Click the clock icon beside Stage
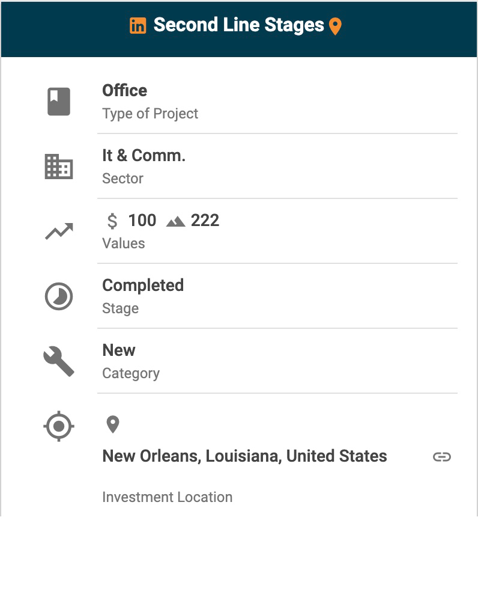Viewport: 478px width, 612px height. point(59,296)
